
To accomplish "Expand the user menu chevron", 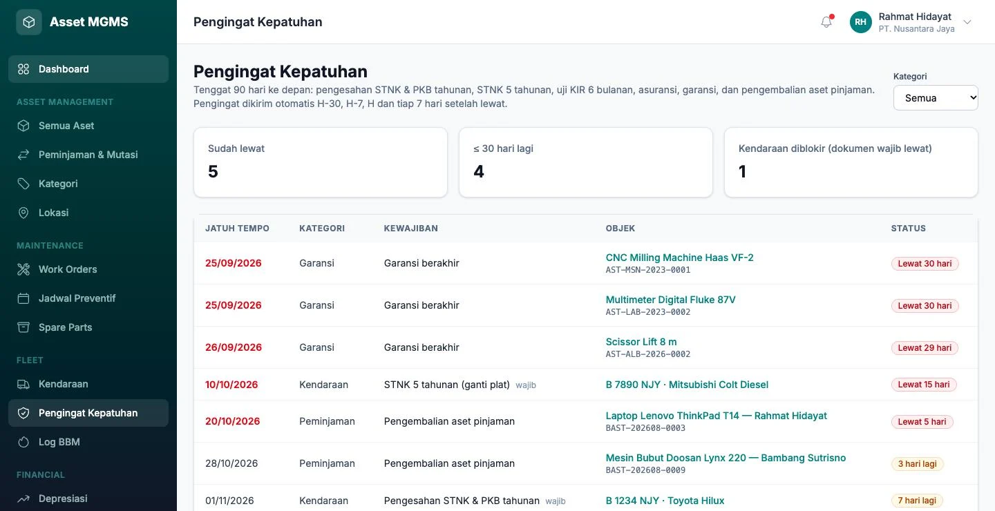I will [x=967, y=22].
